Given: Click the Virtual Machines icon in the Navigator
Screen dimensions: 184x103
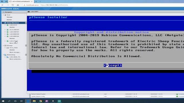Looking at the screenshot, I should pyautogui.click(x=5, y=23).
